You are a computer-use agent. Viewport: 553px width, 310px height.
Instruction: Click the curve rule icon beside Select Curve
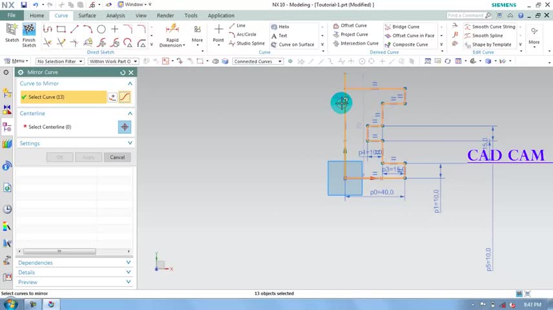[x=125, y=97]
